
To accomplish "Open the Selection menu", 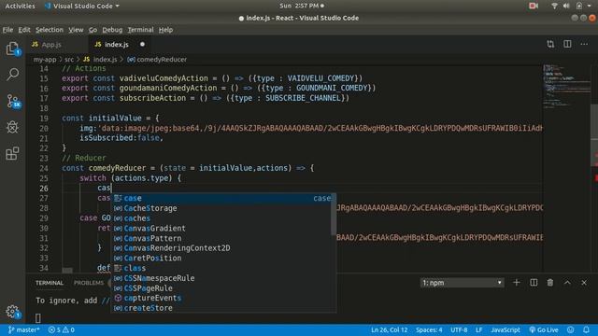I will tap(50, 30).
